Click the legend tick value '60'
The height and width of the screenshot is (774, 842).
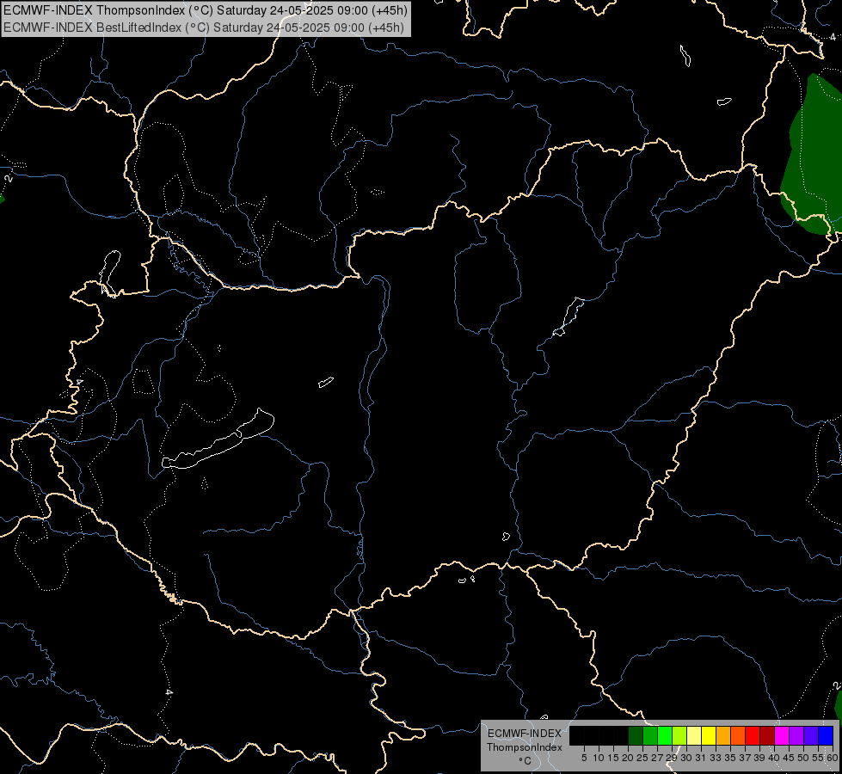(833, 758)
